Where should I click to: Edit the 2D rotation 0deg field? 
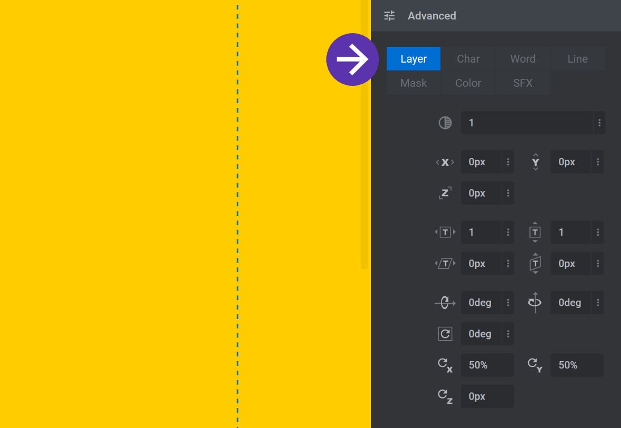point(481,334)
